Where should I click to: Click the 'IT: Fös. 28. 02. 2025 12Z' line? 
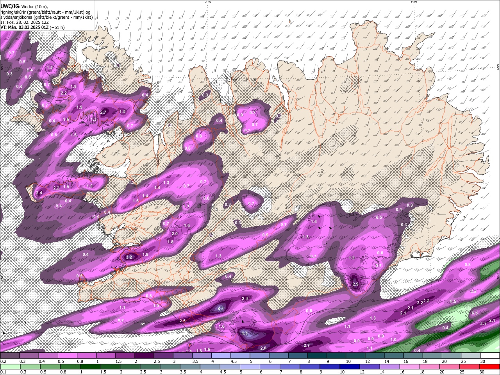(x=24, y=22)
